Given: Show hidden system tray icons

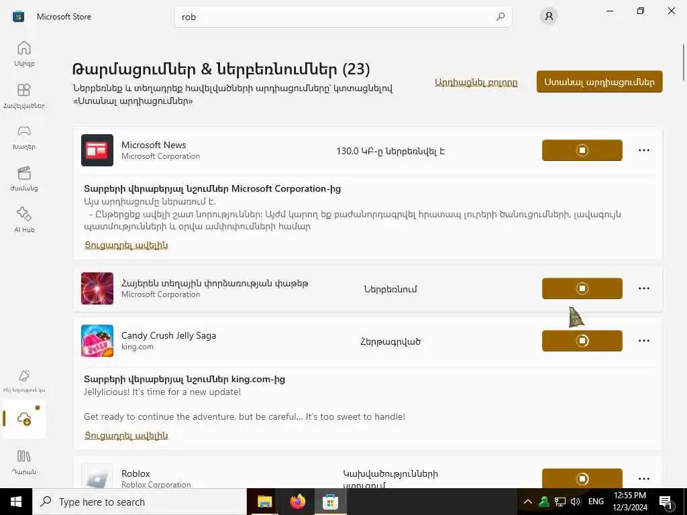Looking at the screenshot, I should (528, 502).
